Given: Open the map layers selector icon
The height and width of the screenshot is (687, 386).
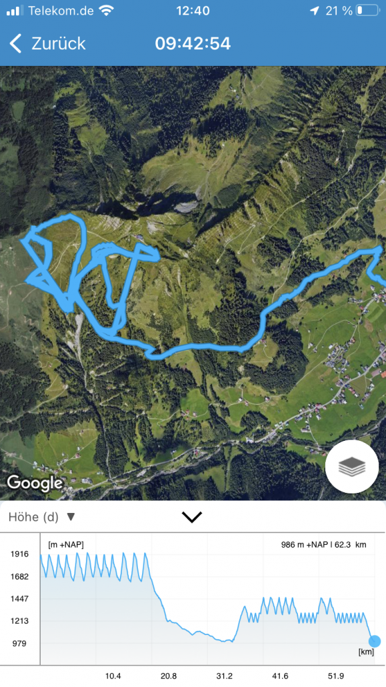Looking at the screenshot, I should [x=352, y=467].
